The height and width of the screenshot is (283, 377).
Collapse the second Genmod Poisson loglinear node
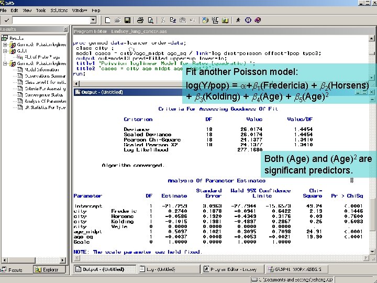point(5,63)
